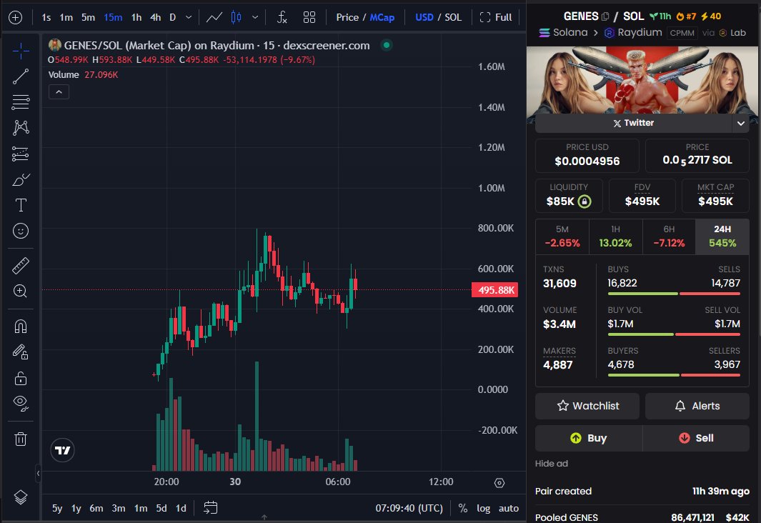Toggle log scale
The image size is (761, 523).
coord(483,508)
